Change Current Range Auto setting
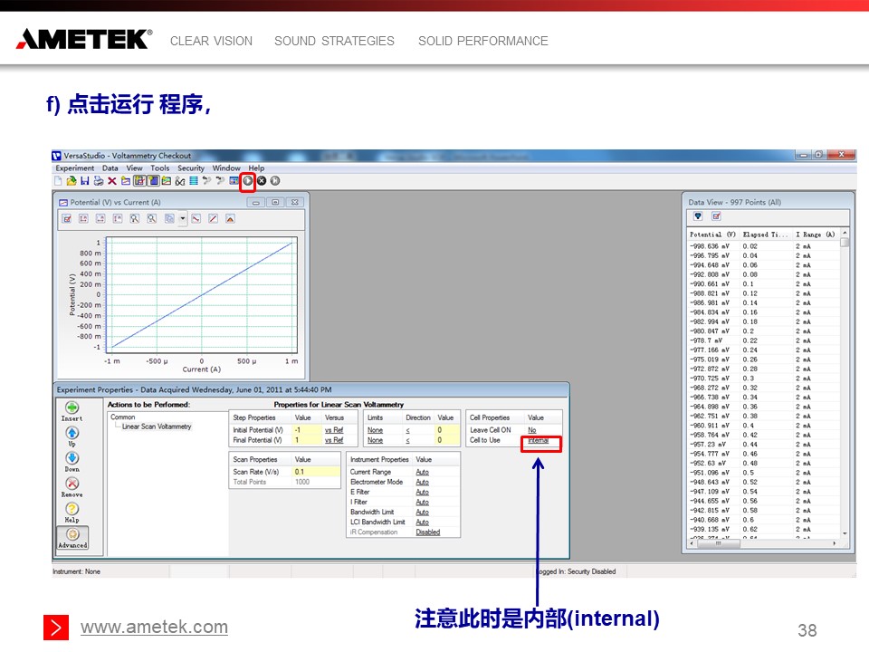Viewport: 869px width, 652px height. pyautogui.click(x=422, y=472)
